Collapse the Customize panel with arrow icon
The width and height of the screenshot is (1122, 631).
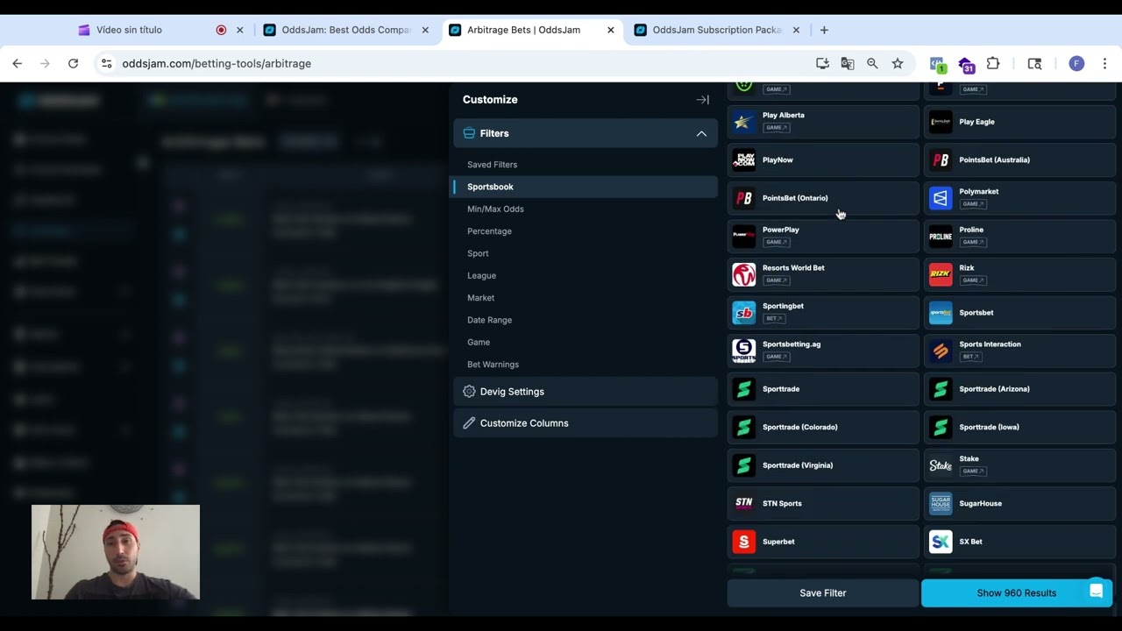pos(702,100)
